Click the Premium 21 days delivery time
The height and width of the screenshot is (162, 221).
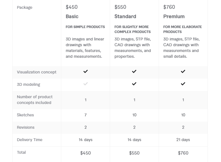183,140
